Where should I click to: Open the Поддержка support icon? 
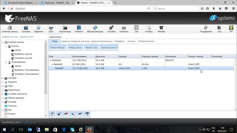click(x=206, y=29)
